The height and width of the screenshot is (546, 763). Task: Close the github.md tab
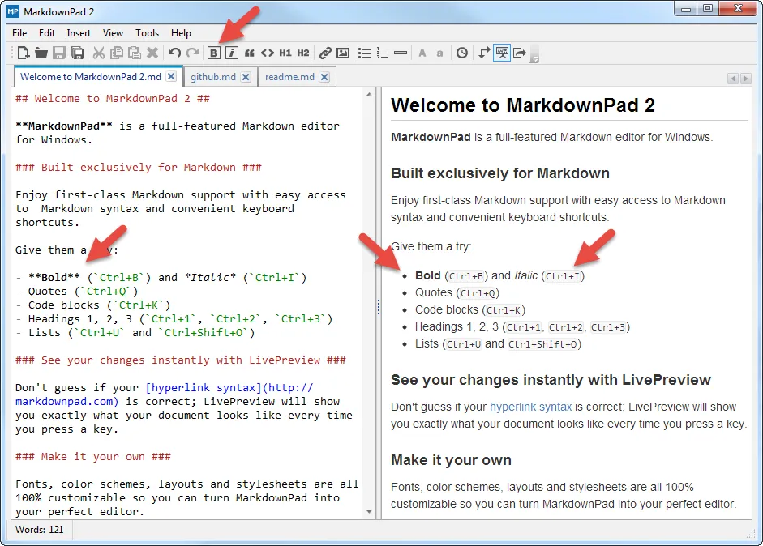point(246,77)
